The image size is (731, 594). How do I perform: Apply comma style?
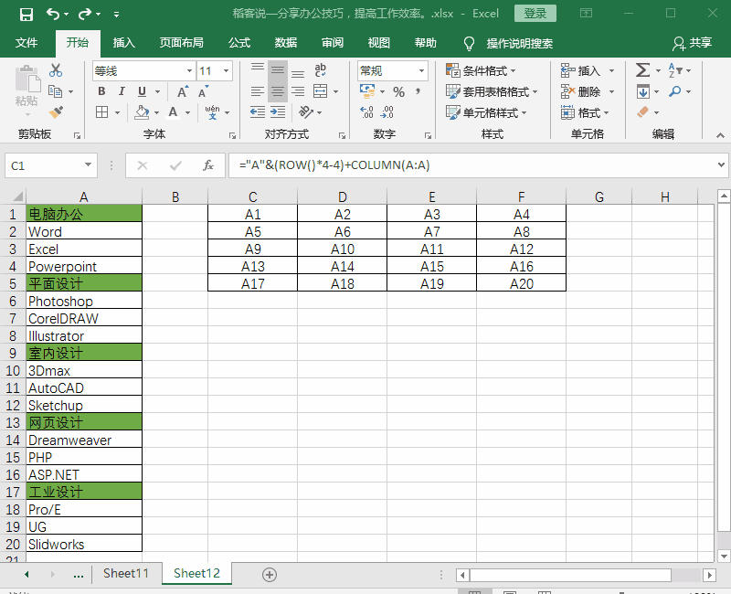tap(418, 91)
